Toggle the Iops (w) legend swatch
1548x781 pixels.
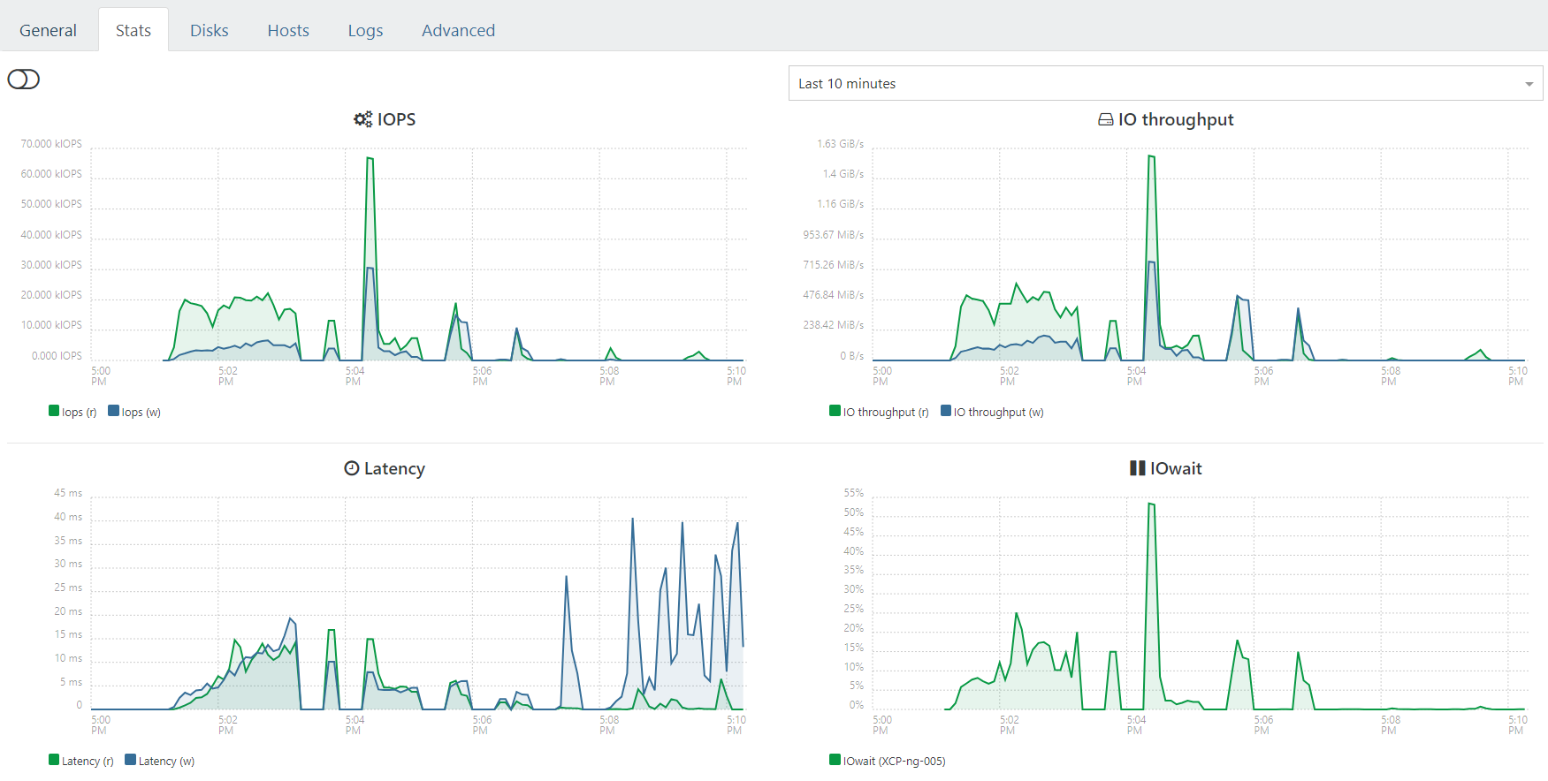click(x=113, y=410)
